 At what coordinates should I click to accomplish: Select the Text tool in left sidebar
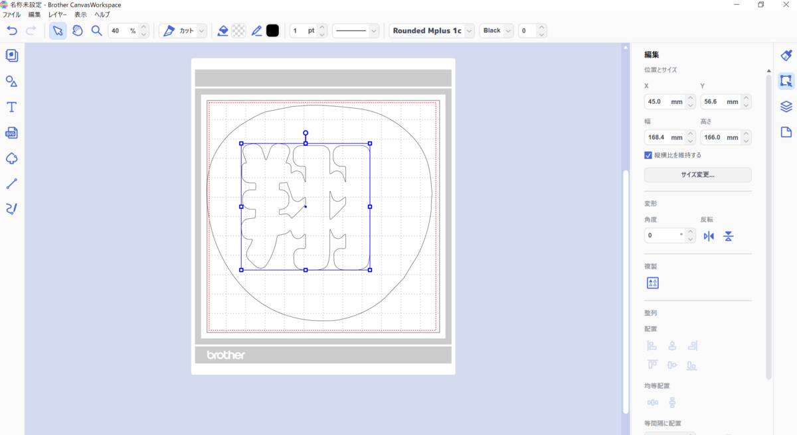click(x=11, y=107)
